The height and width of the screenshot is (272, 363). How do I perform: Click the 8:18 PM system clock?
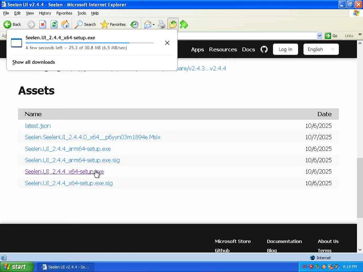point(350,267)
